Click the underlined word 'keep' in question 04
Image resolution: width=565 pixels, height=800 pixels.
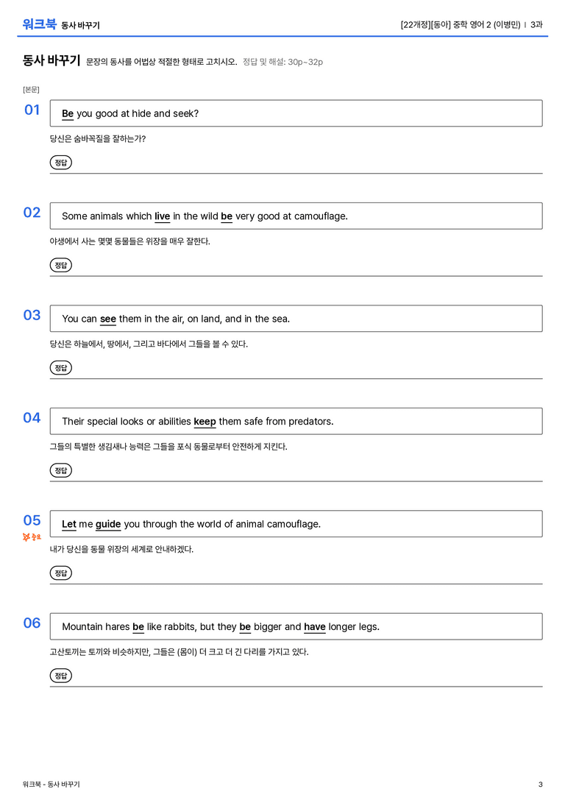pos(205,422)
